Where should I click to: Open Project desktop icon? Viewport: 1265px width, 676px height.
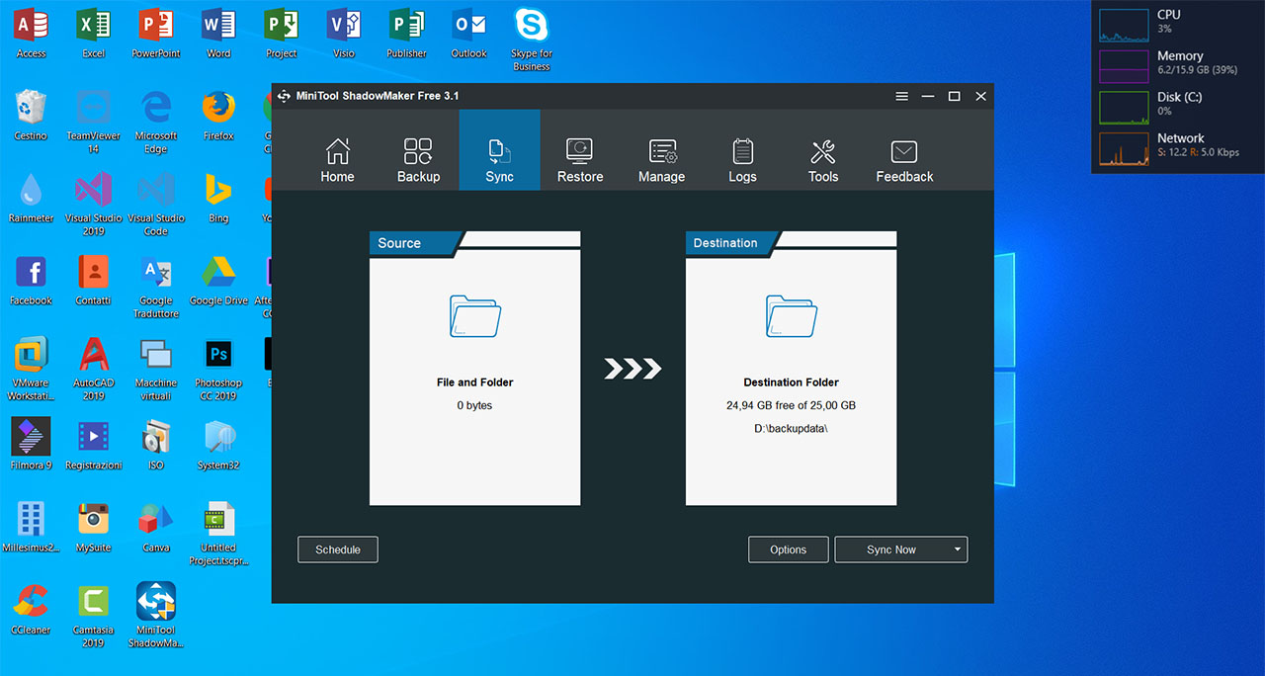[x=282, y=33]
